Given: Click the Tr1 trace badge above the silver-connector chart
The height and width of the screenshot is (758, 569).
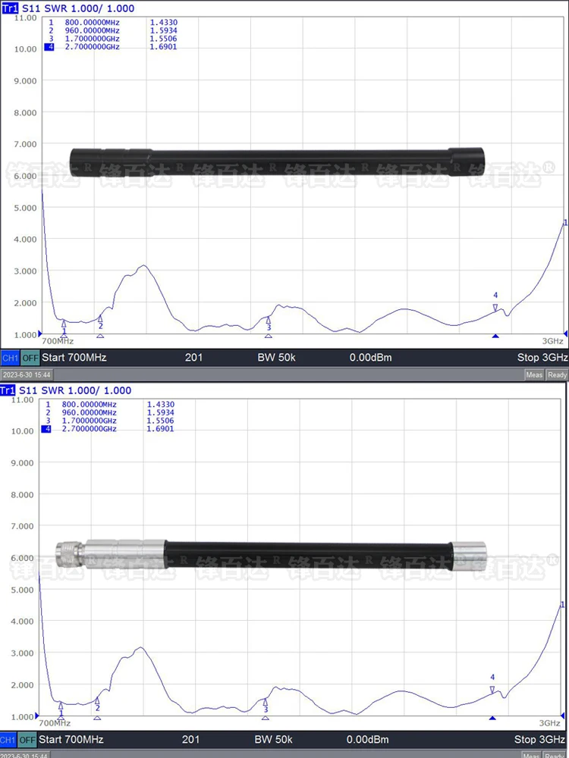Looking at the screenshot, I should (x=8, y=390).
